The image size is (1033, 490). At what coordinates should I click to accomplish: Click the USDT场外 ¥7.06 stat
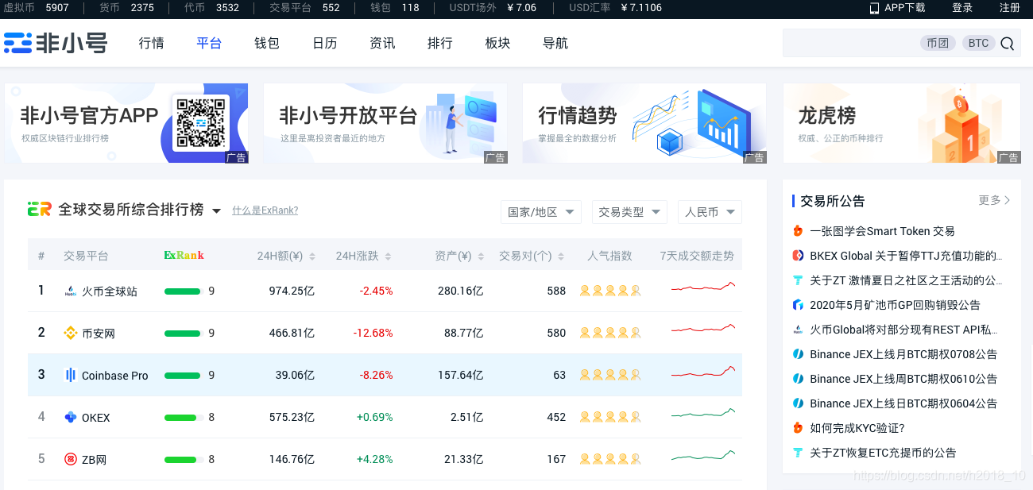point(493,8)
